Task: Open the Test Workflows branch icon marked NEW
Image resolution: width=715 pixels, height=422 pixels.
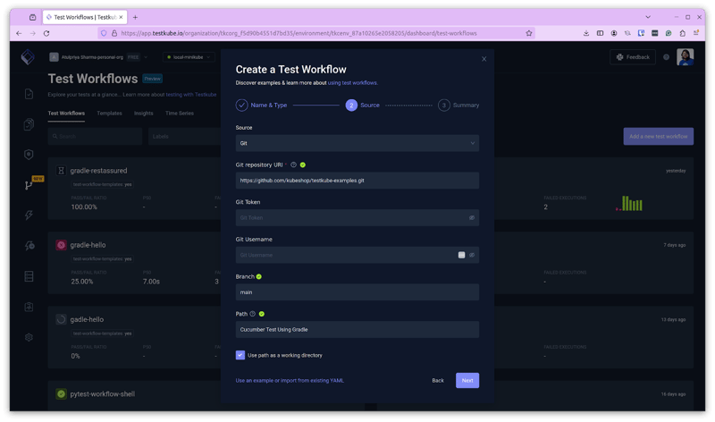Action: (x=29, y=185)
